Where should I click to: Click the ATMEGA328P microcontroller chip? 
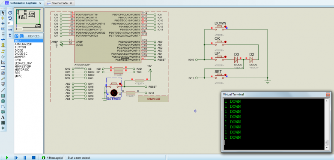click(107, 37)
